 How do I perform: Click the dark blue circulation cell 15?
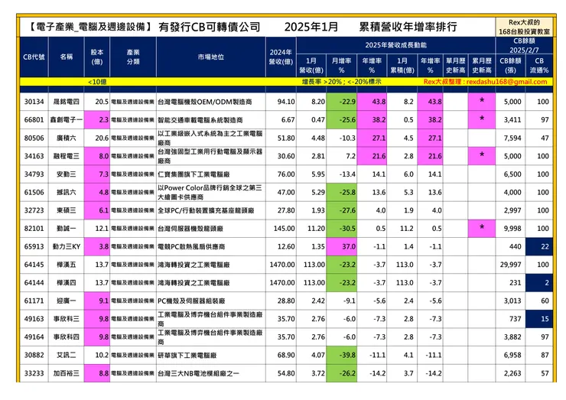click(x=539, y=319)
